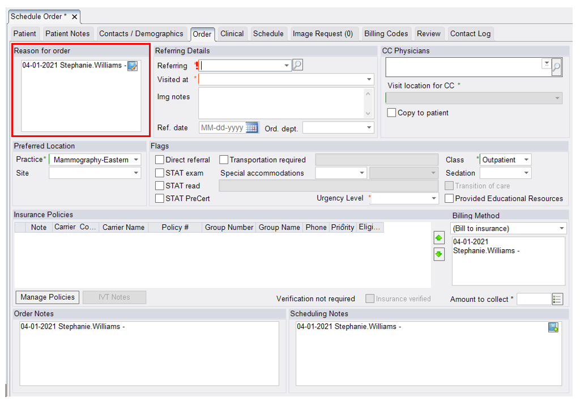Switch to Review tab

point(429,33)
